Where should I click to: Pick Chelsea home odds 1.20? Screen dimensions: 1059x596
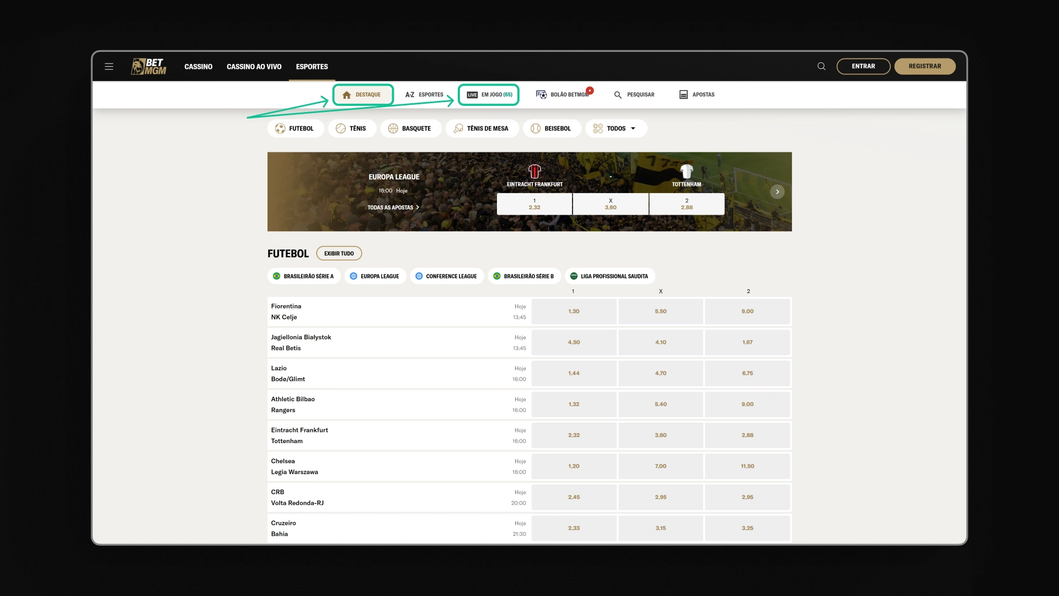tap(574, 466)
